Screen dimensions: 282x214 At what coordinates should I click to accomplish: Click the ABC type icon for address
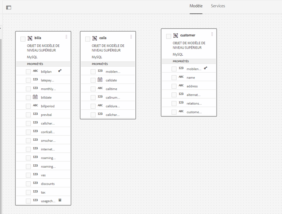click(181, 85)
